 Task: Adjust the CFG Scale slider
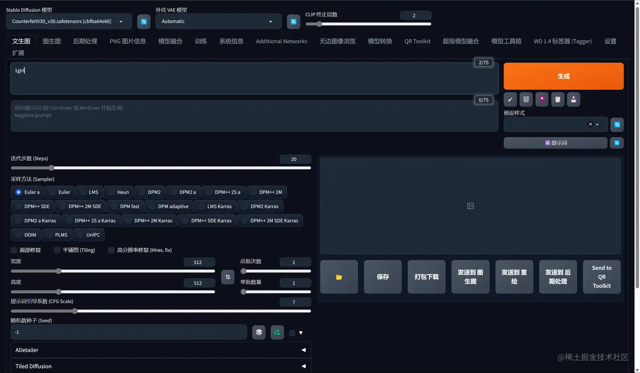coord(161,311)
